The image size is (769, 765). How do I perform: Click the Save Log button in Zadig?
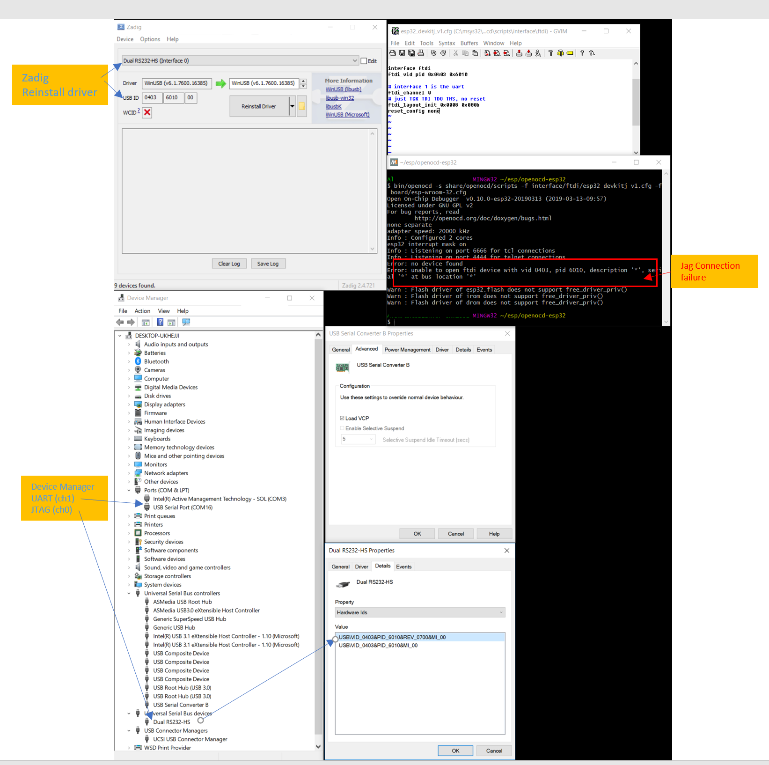(268, 264)
